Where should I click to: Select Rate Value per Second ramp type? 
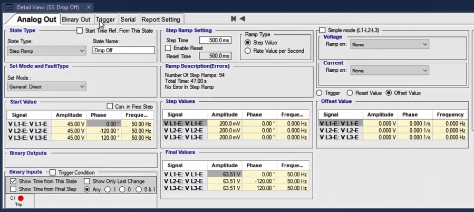[248, 51]
